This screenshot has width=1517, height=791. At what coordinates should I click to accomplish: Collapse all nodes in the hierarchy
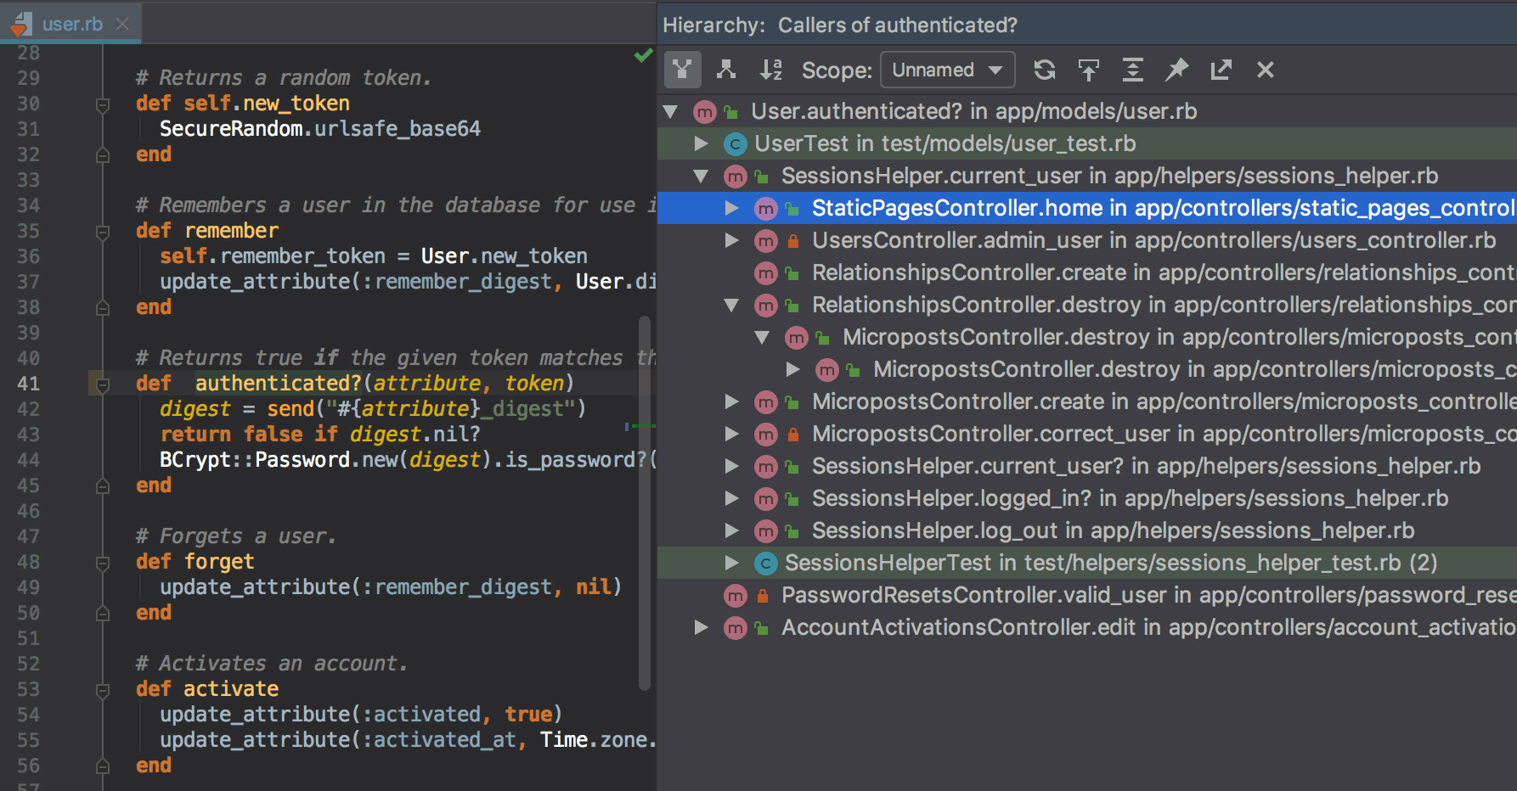(x=1132, y=70)
